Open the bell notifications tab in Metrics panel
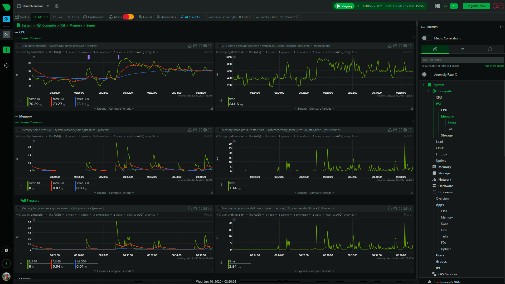 click(x=490, y=49)
